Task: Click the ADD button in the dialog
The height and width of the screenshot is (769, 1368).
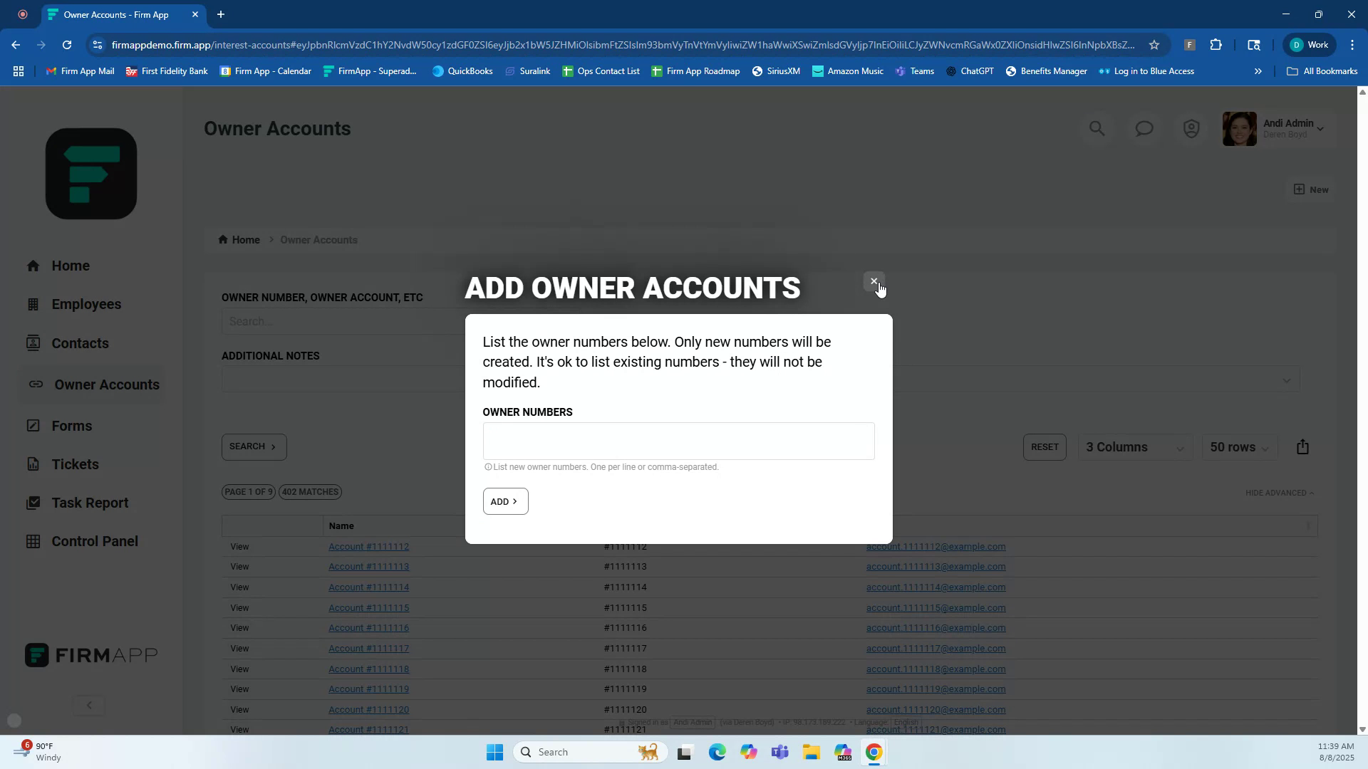Action: click(505, 501)
